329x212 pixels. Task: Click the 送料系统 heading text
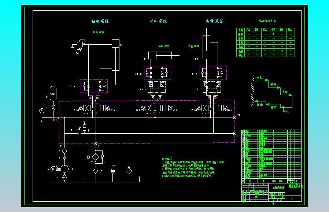pyautogui.click(x=158, y=21)
